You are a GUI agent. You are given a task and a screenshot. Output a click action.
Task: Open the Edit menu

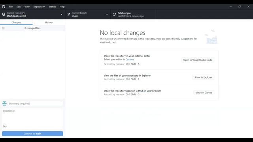pos(19,7)
